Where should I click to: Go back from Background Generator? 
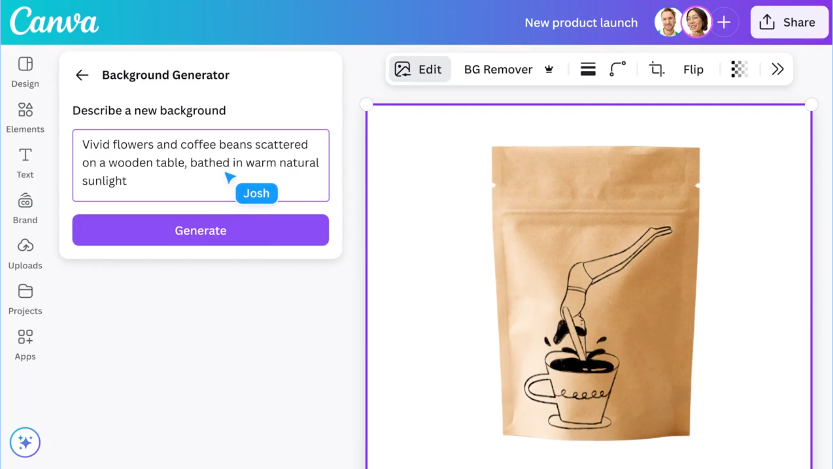click(x=82, y=75)
